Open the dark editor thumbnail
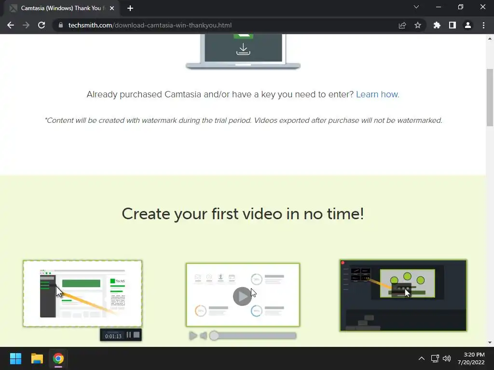Viewport: 494px width, 370px height. click(403, 295)
